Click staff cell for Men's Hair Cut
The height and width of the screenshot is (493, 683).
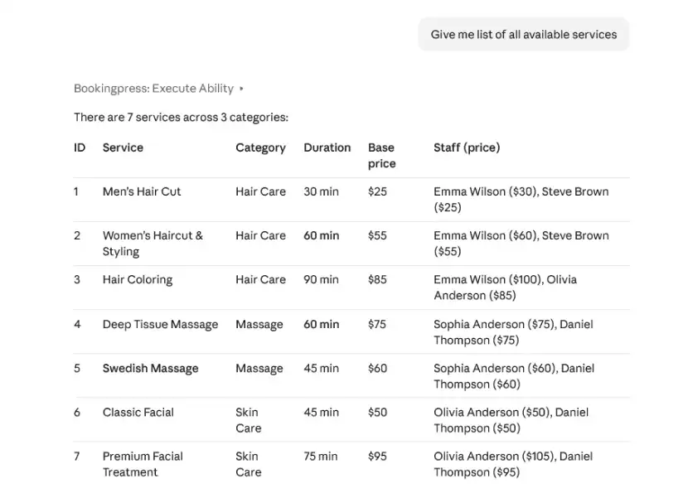[521, 200]
